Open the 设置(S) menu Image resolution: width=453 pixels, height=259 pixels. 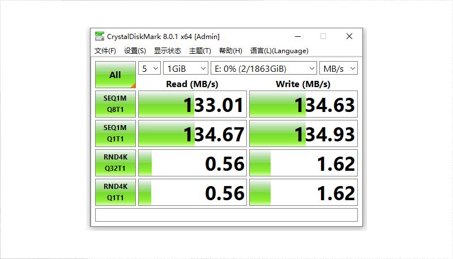pos(135,51)
